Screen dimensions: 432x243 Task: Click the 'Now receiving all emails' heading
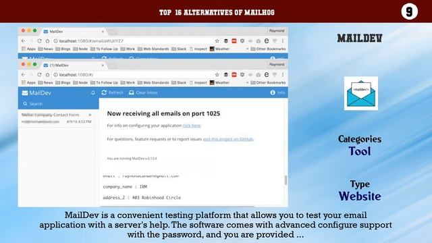coord(163,113)
